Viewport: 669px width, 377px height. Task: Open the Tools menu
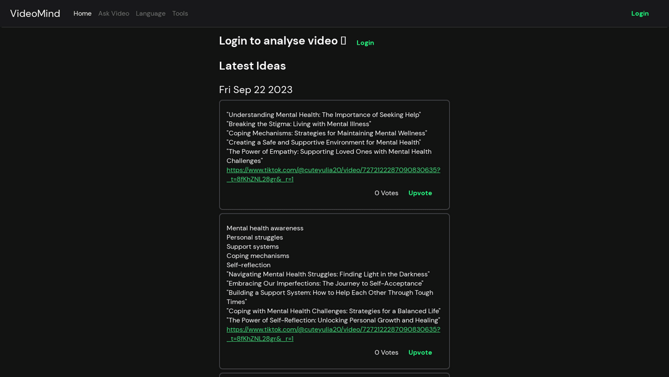pyautogui.click(x=180, y=14)
